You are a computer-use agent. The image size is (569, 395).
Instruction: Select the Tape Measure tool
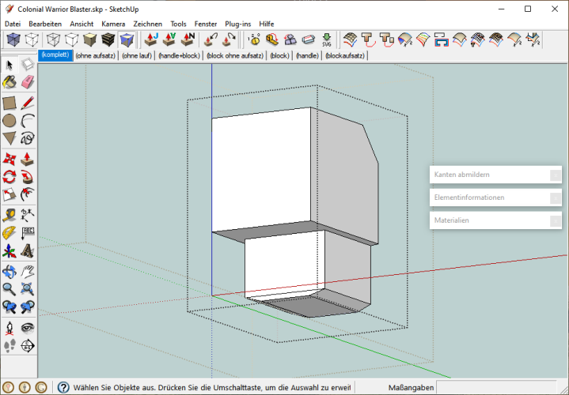(9, 214)
